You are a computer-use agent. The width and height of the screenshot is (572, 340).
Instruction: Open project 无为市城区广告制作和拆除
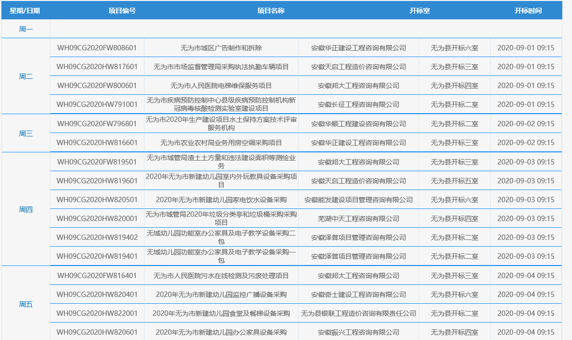221,48
